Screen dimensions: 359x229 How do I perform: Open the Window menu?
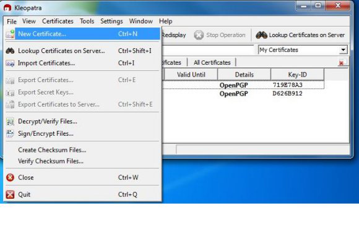tap(141, 21)
